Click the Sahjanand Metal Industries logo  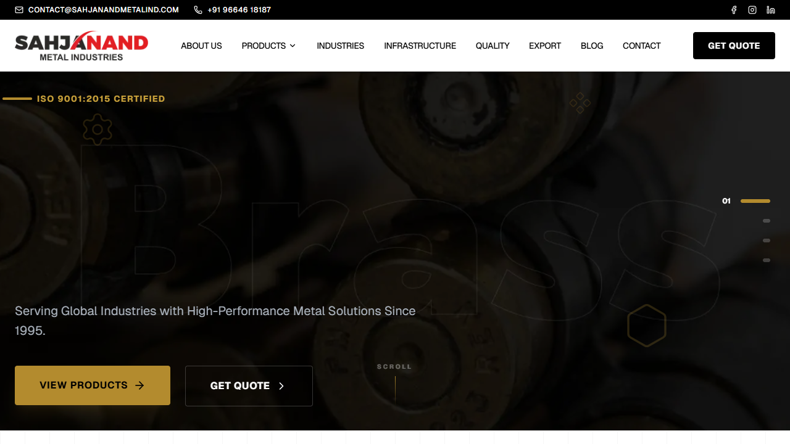click(x=81, y=46)
